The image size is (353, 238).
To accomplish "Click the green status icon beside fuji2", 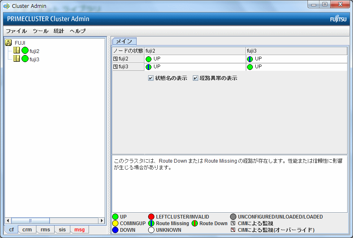I will point(25,51).
